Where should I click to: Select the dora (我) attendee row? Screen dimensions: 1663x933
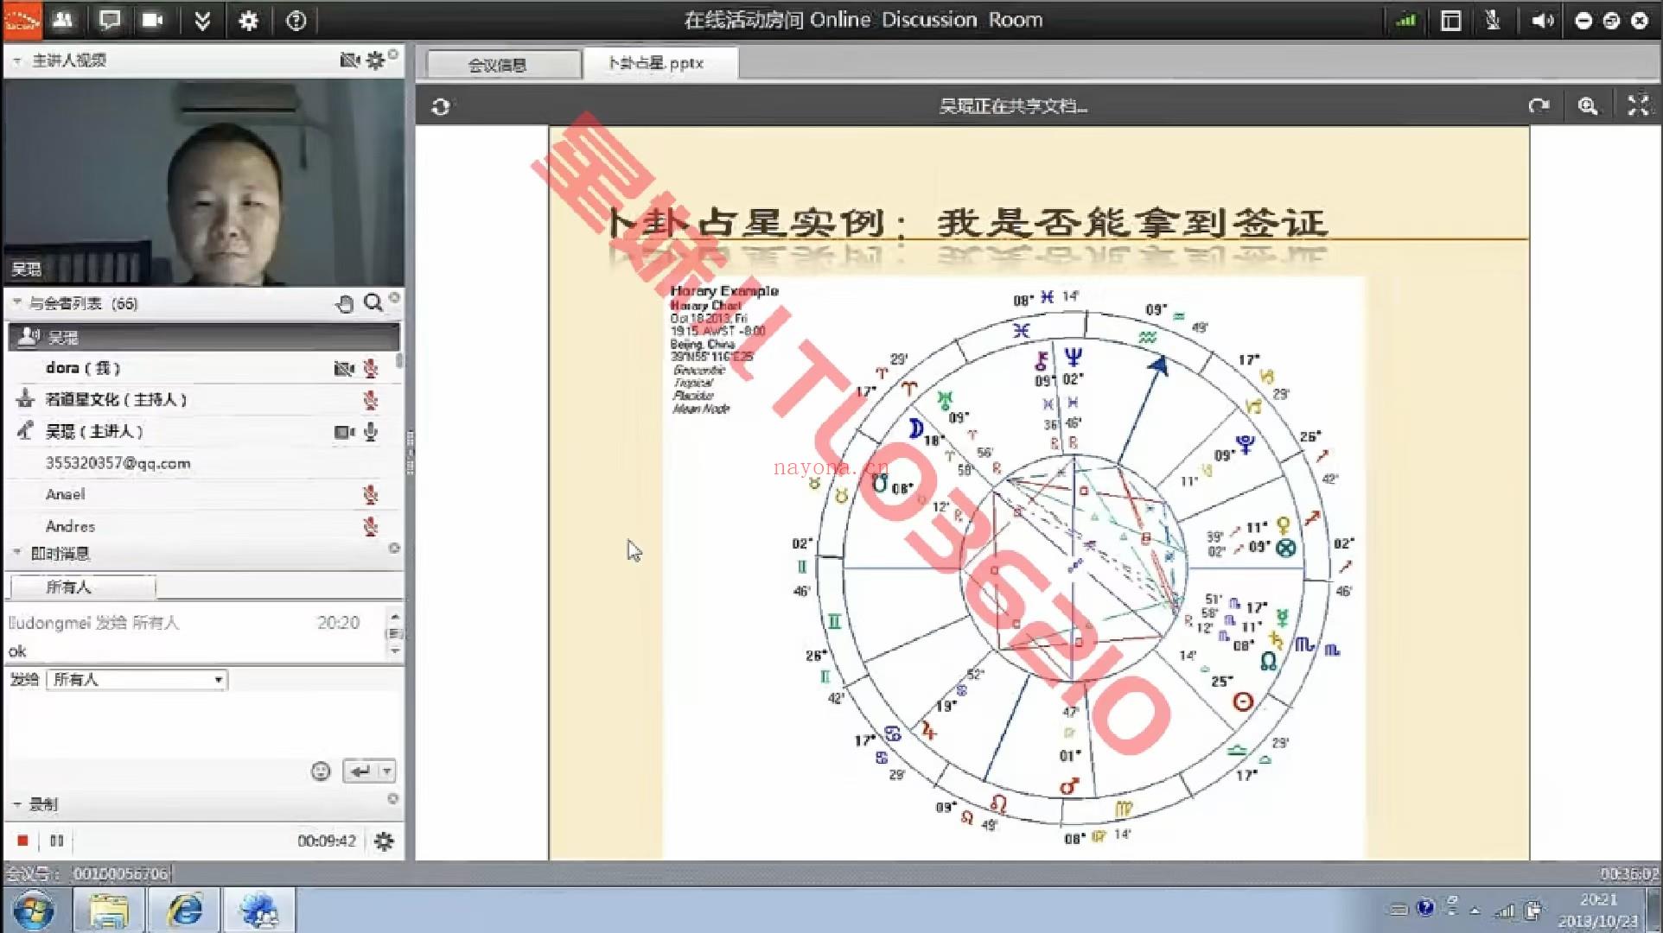204,368
